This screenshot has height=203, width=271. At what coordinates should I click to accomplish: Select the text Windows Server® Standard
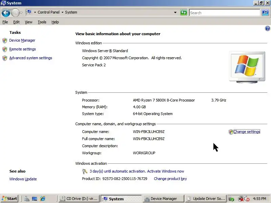click(105, 51)
